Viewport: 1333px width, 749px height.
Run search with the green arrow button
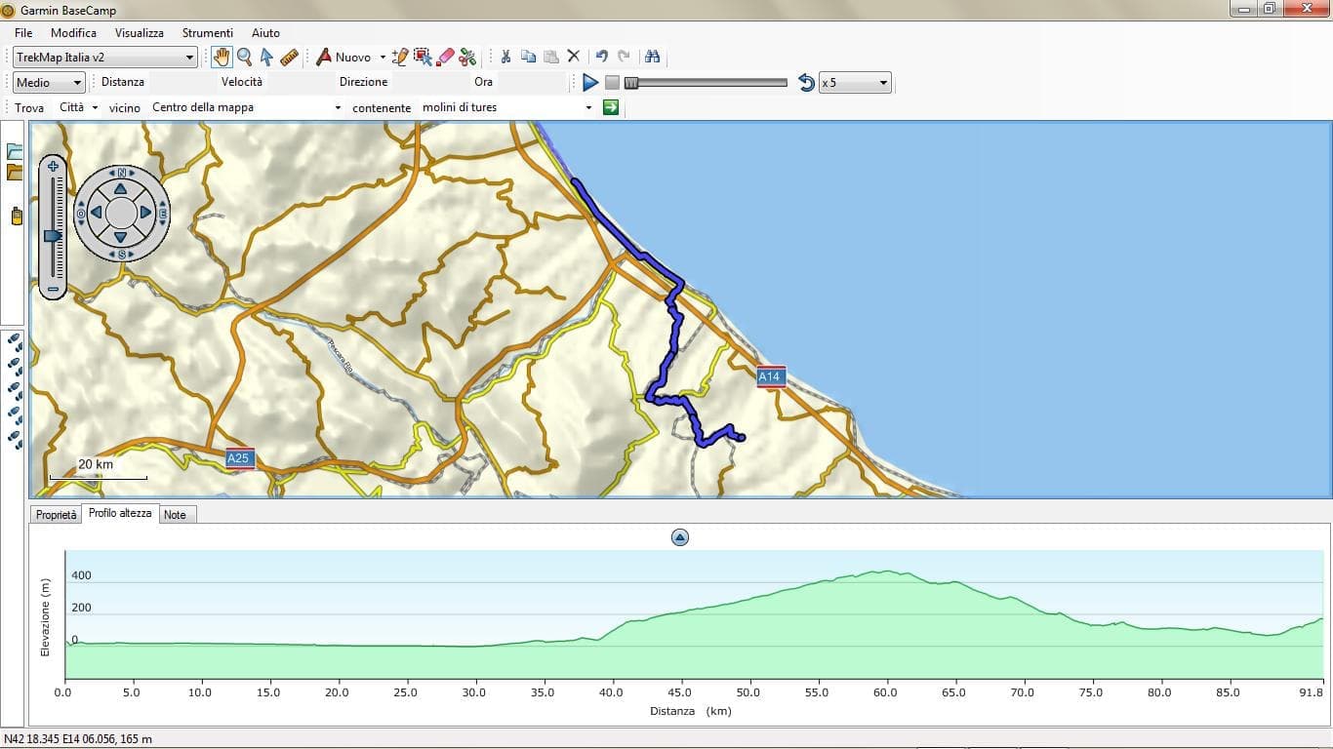coord(611,107)
